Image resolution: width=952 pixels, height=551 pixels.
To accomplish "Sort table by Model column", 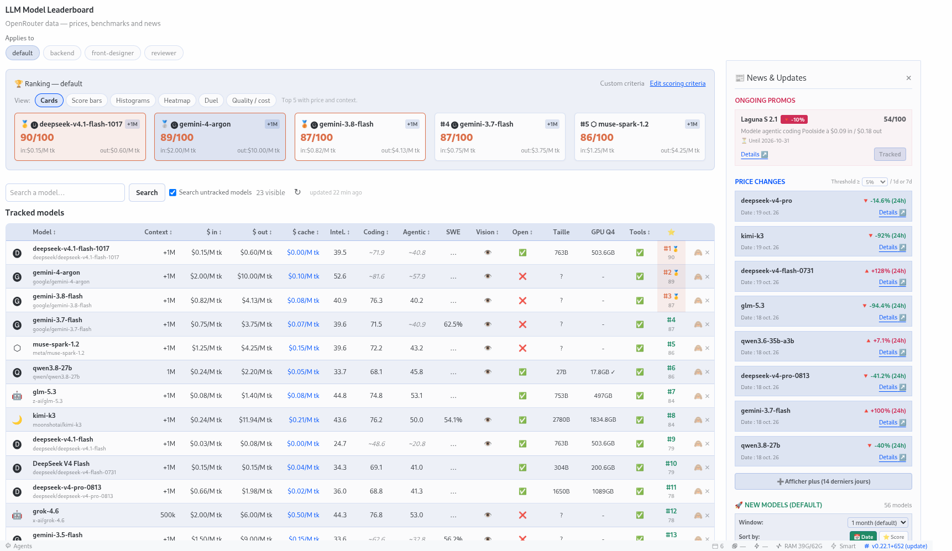I will tap(44, 232).
